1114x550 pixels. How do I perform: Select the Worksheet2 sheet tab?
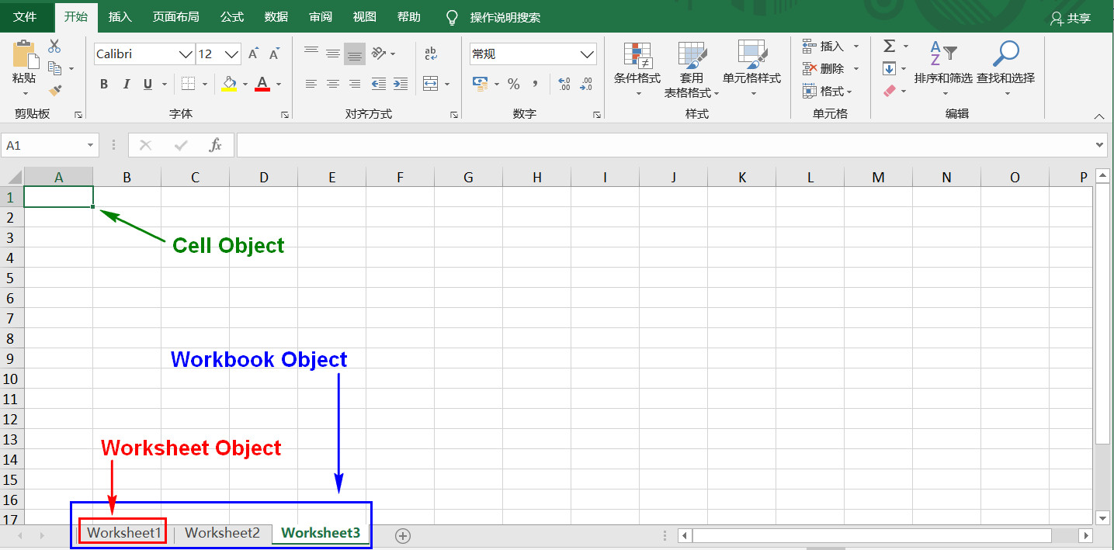click(222, 532)
